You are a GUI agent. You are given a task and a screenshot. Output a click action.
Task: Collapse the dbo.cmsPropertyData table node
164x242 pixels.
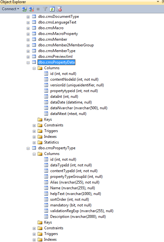[28, 63]
